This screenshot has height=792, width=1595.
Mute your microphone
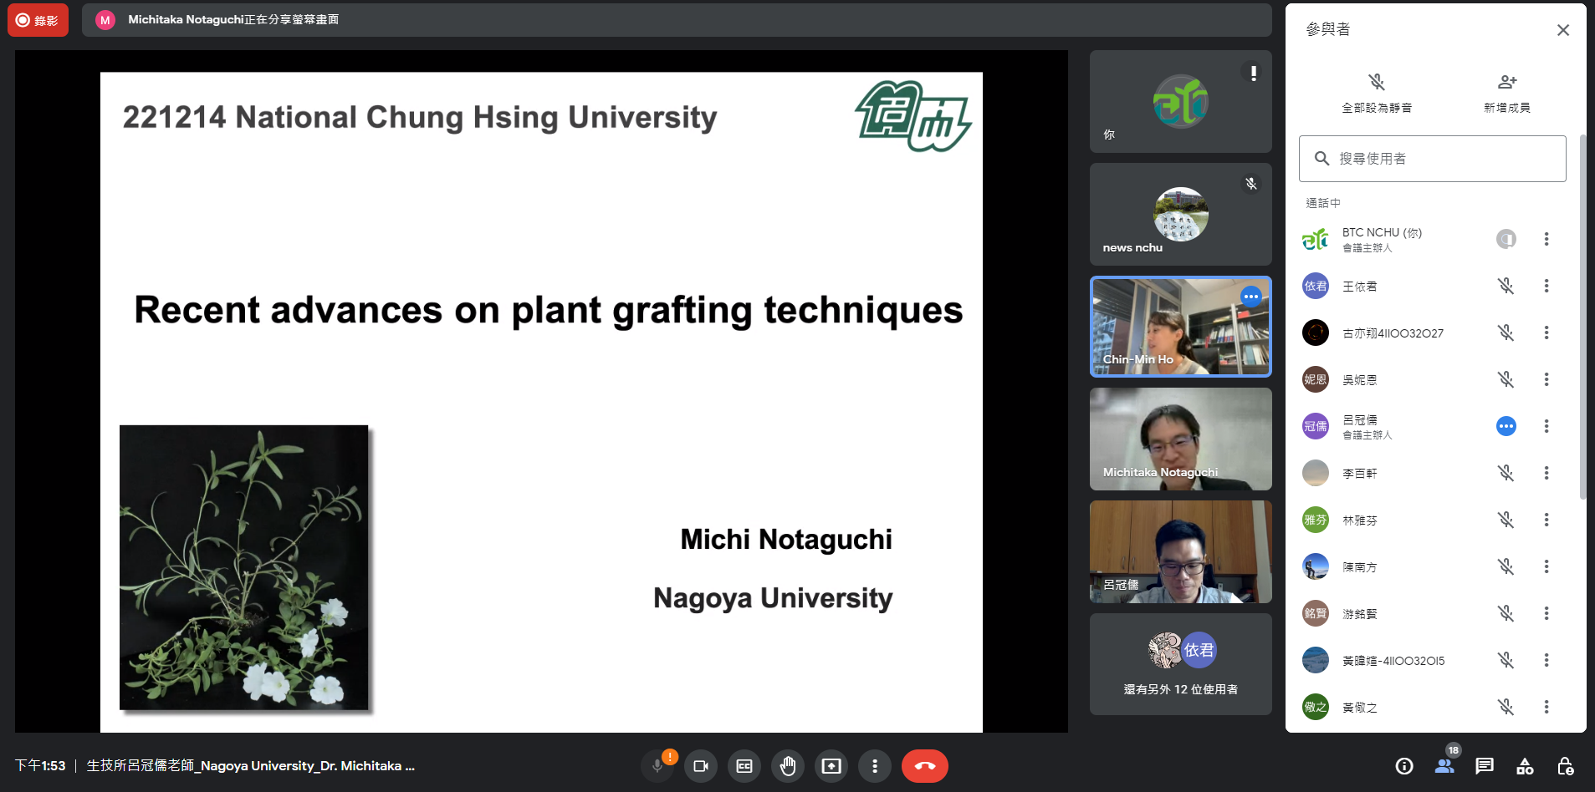coord(657,765)
